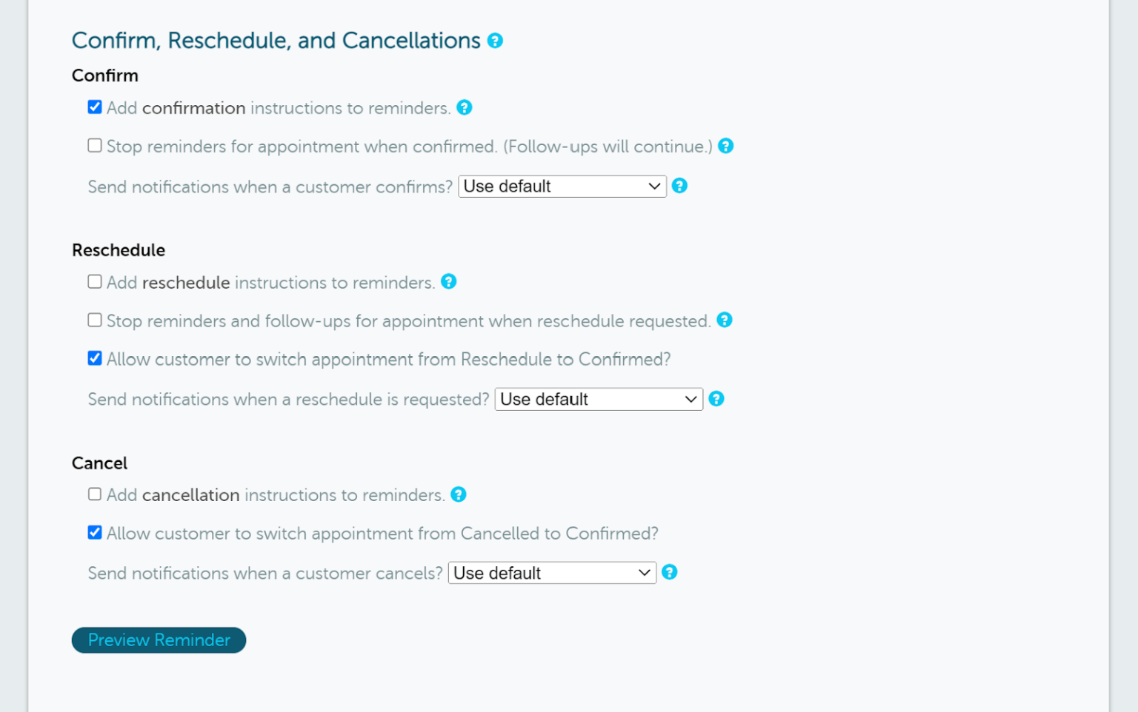The height and width of the screenshot is (712, 1138).
Task: Click the Preview Reminder button
Action: 159,639
